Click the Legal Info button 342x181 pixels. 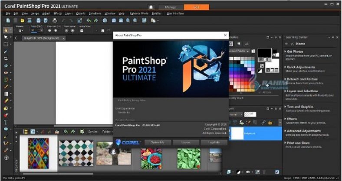coord(214,142)
